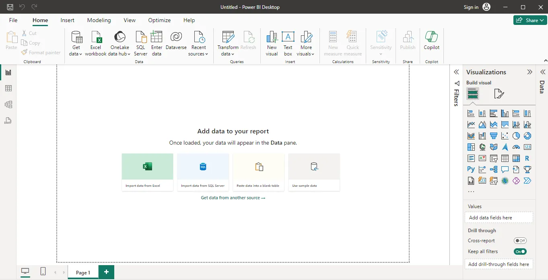Click Sign in at the top
This screenshot has width=548, height=280.
click(x=471, y=7)
